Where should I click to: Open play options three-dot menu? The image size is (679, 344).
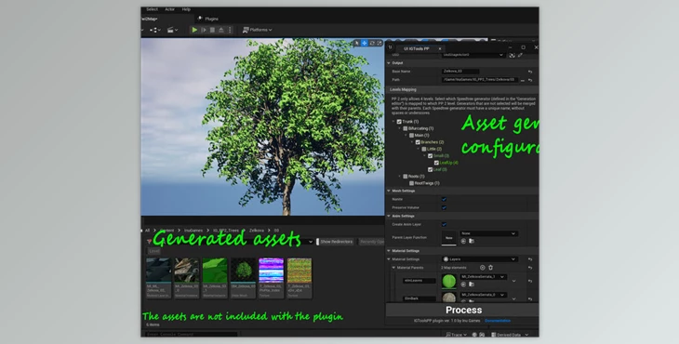[x=230, y=30]
